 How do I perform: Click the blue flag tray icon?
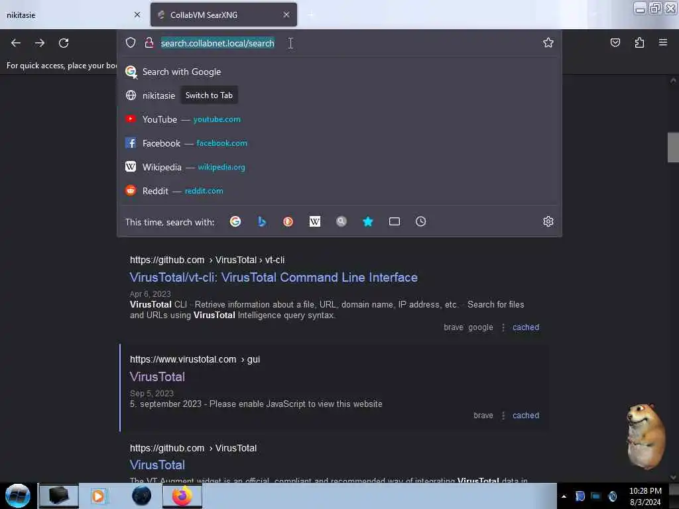coord(580,496)
